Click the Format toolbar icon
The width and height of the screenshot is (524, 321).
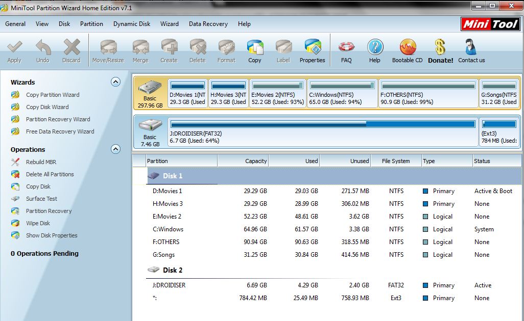click(226, 50)
